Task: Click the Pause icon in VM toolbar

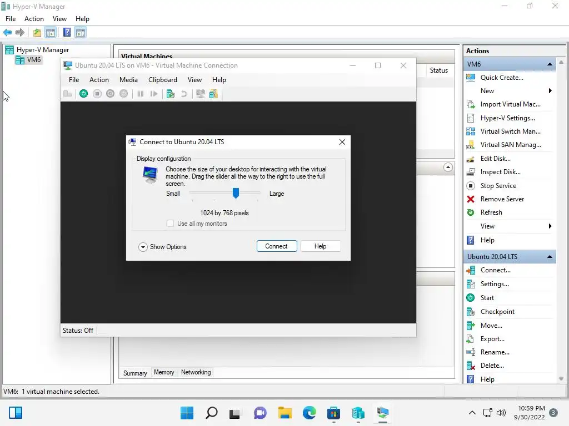Action: pos(141,94)
